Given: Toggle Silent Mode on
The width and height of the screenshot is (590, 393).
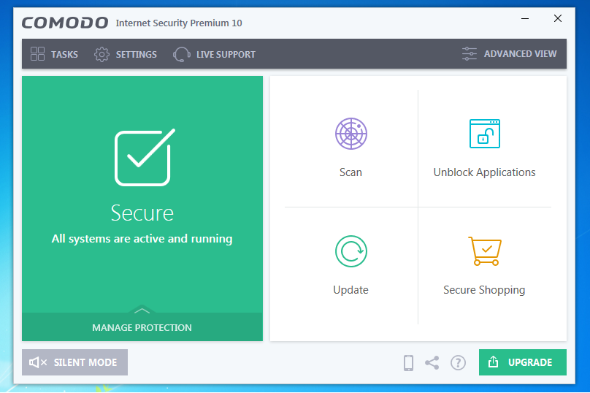Looking at the screenshot, I should 75,362.
